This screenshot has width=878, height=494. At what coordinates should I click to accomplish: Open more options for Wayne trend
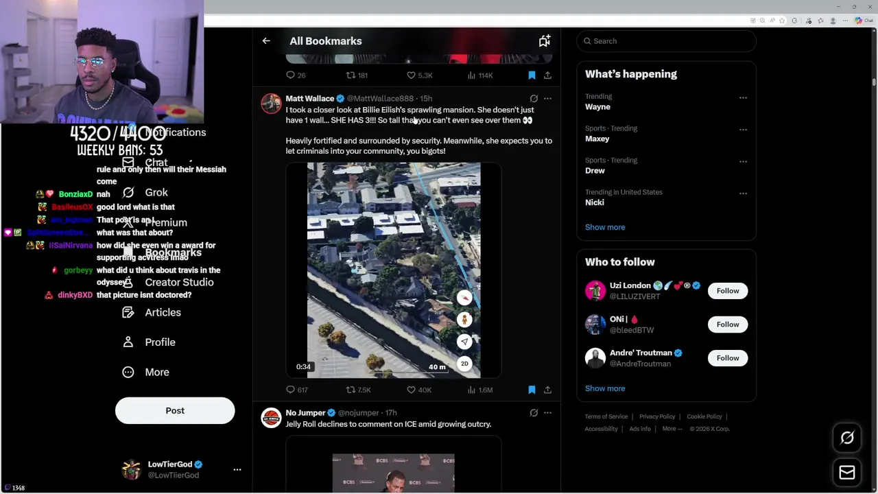point(743,98)
